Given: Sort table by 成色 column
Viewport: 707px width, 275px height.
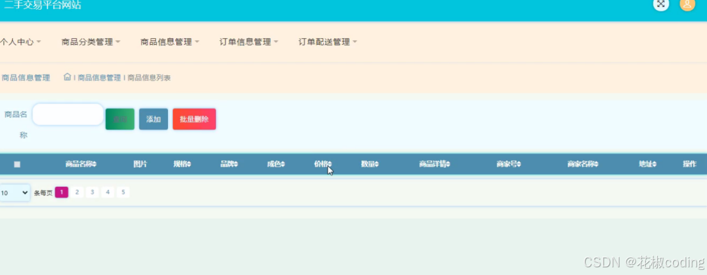Looking at the screenshot, I should click(276, 164).
